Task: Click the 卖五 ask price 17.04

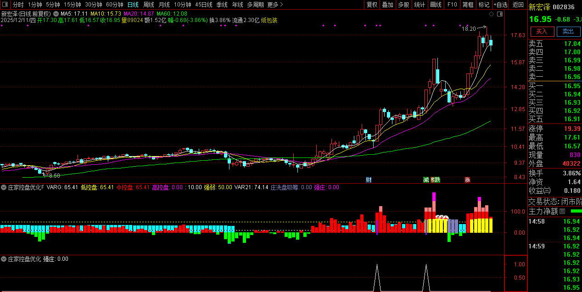Action: tap(572, 44)
